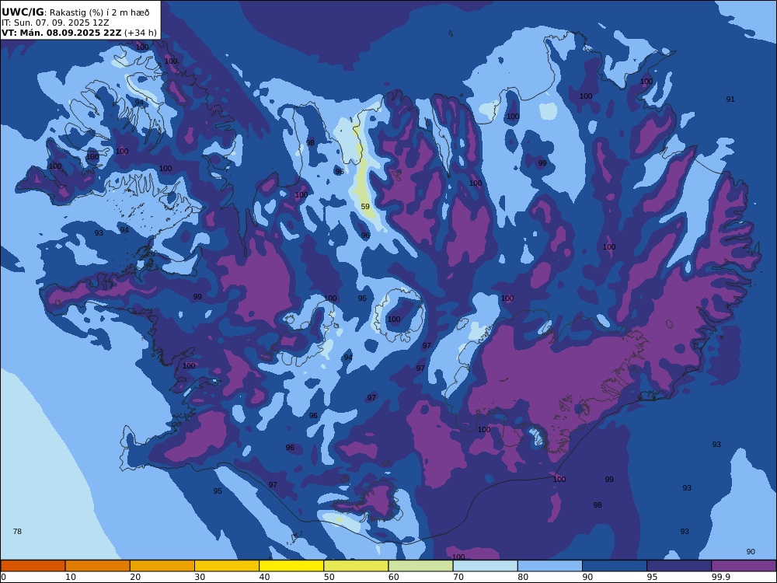Click the '10' legend tick label
The image size is (777, 583).
tap(71, 577)
